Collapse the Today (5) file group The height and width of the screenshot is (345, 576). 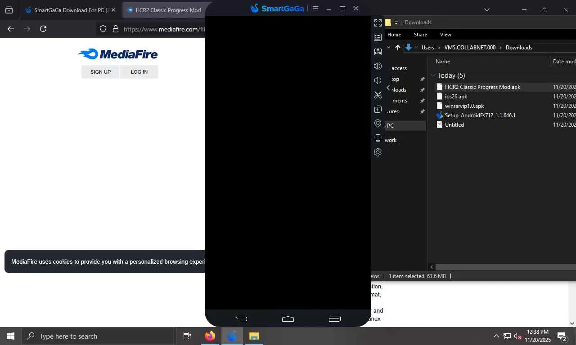pyautogui.click(x=433, y=75)
